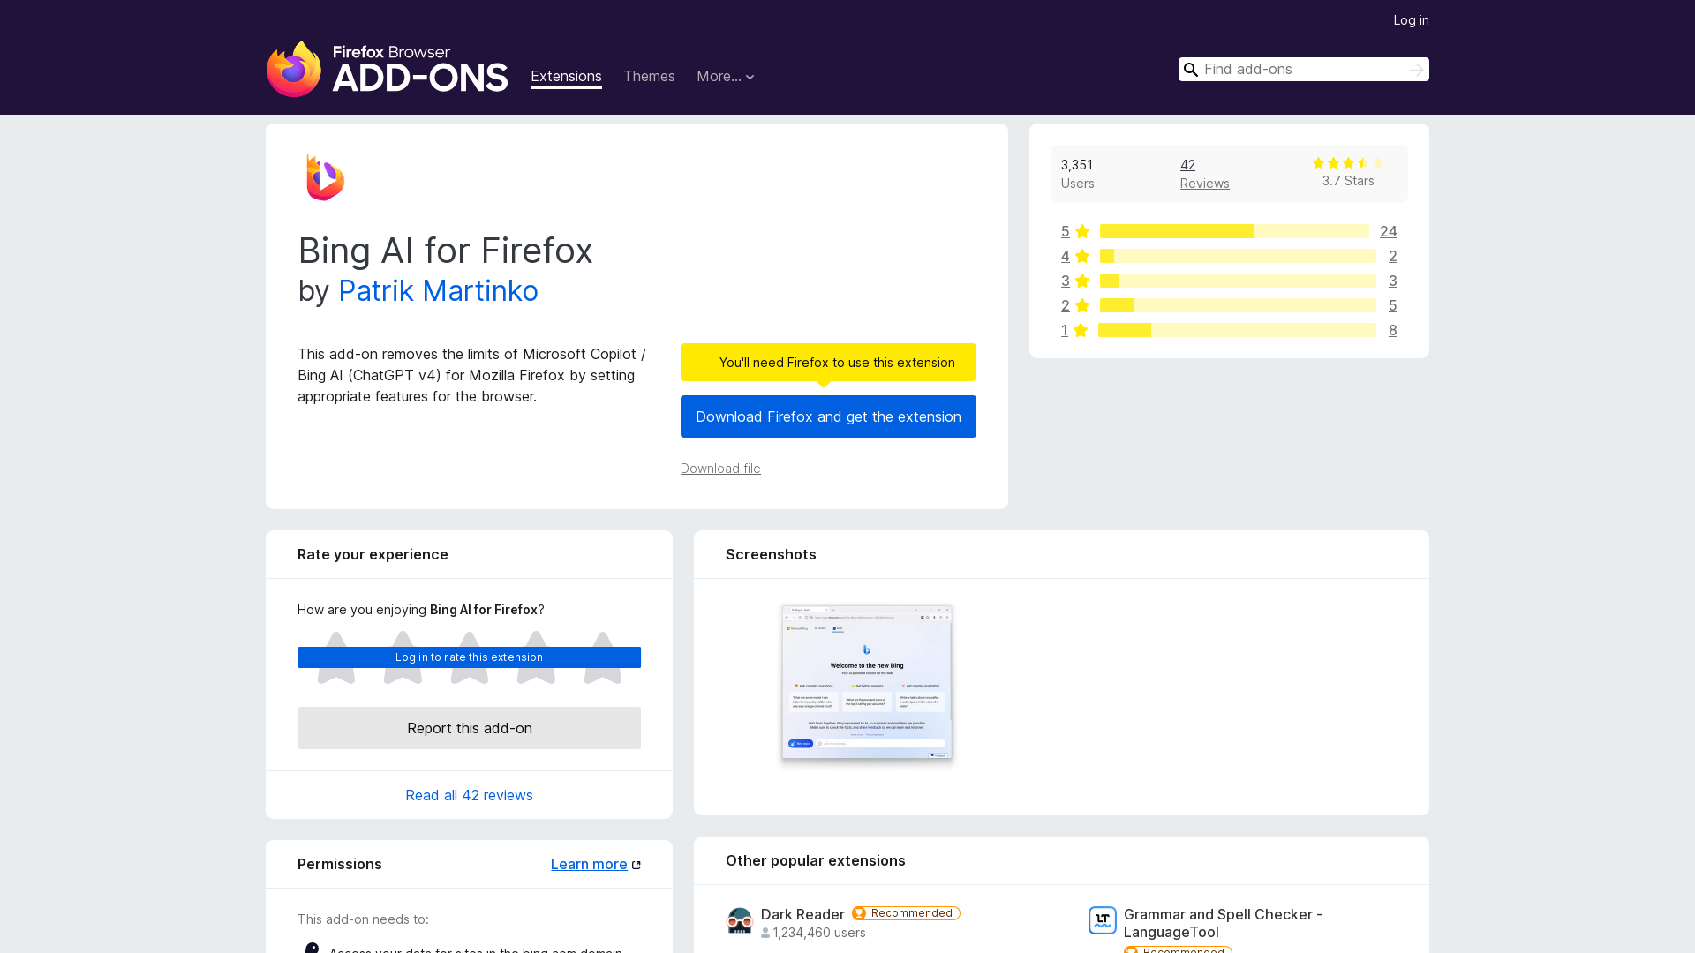The height and width of the screenshot is (953, 1695).
Task: Click the search magnifier icon
Action: (1191, 70)
